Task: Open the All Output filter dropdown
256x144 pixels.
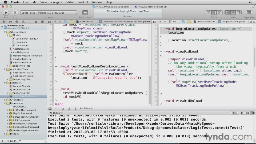Action: [x=56, y=113]
